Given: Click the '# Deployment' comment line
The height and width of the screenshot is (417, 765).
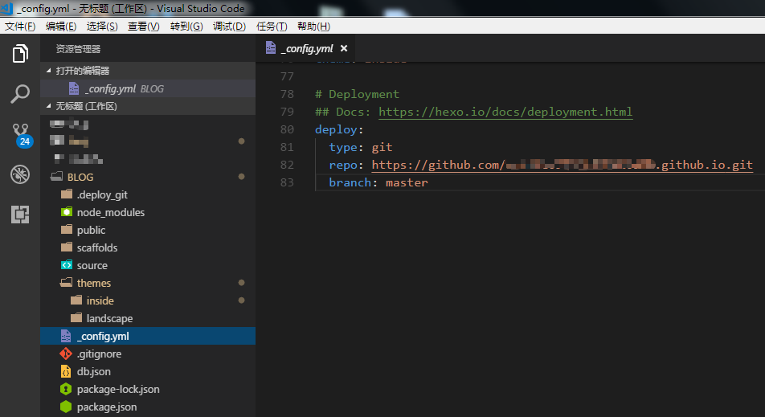Looking at the screenshot, I should point(357,94).
